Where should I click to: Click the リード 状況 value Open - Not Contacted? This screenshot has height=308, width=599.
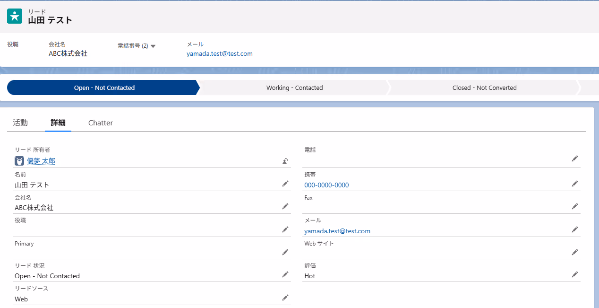[x=47, y=276]
